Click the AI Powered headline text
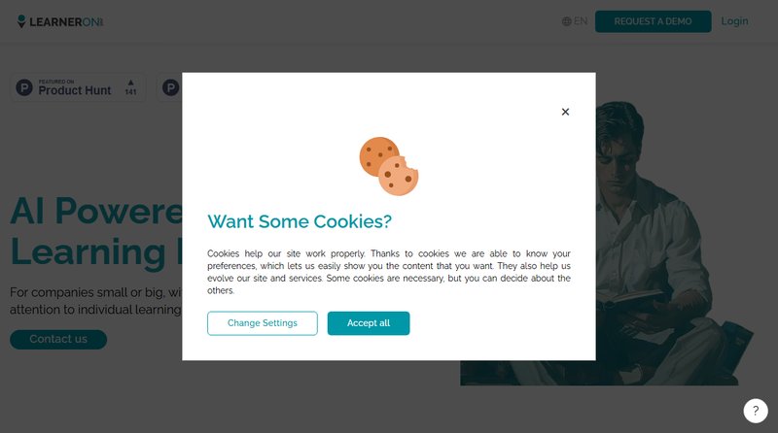The height and width of the screenshot is (433, 778). pos(96,211)
